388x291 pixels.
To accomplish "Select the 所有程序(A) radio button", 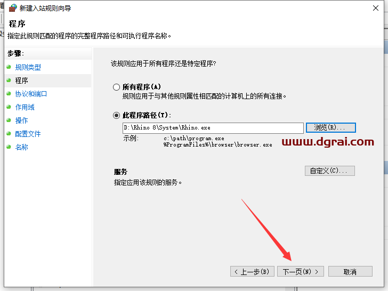I will [x=116, y=87].
